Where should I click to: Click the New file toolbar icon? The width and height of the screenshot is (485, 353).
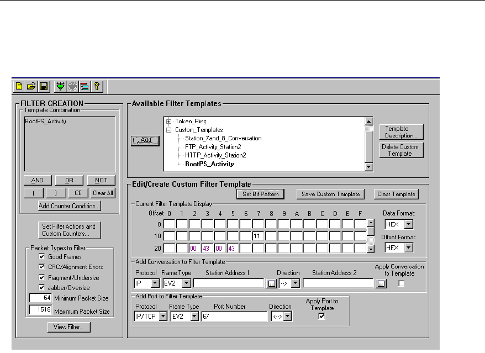point(18,86)
